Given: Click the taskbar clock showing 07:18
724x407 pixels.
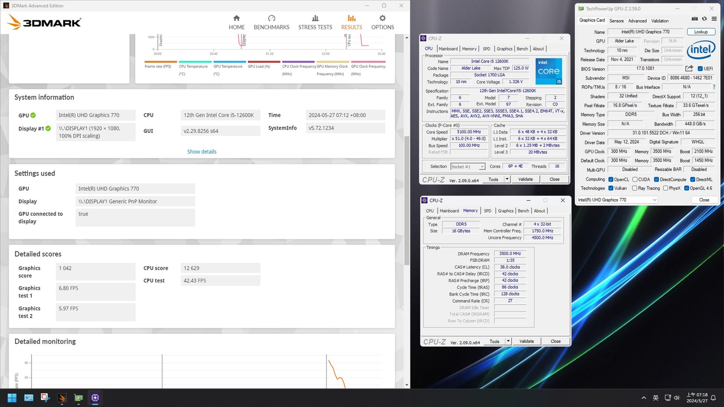Looking at the screenshot, I should (697, 398).
